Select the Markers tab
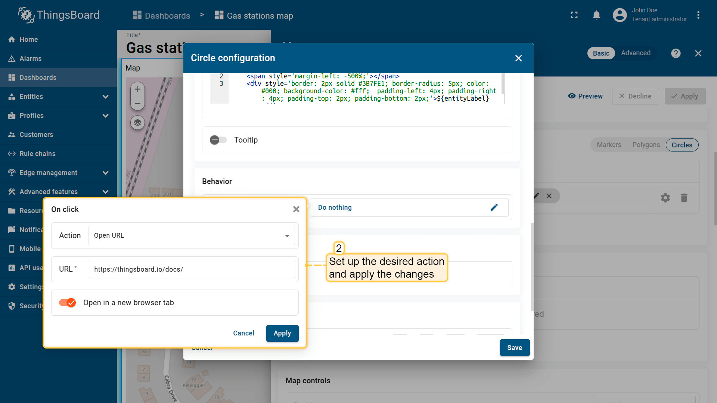This screenshot has width=717, height=403. (609, 145)
